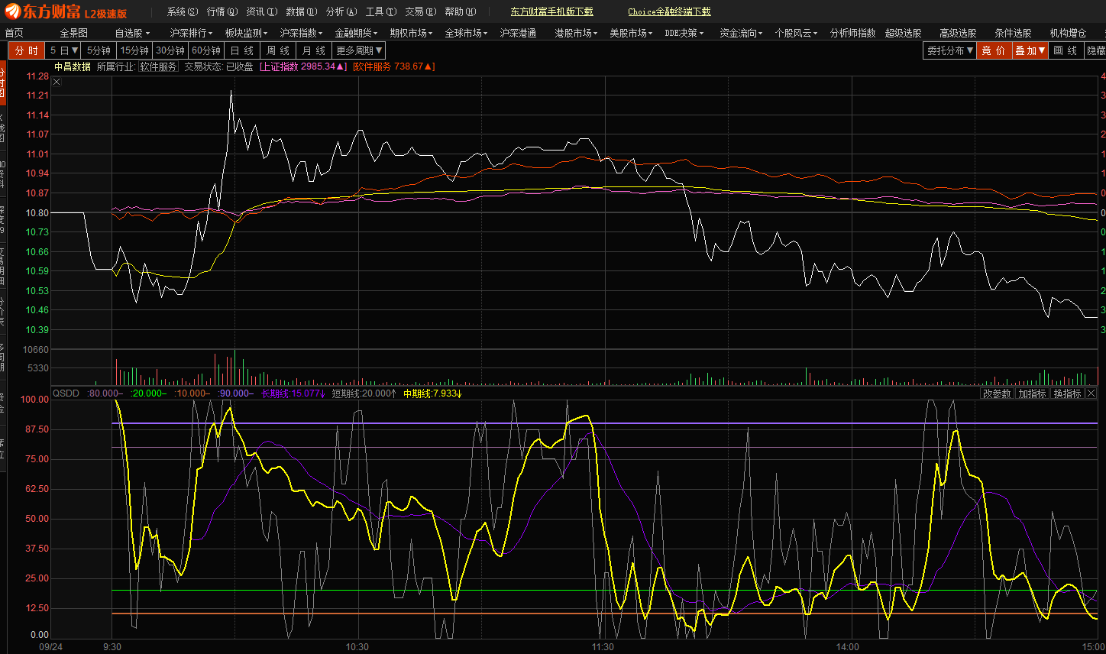Click the 短期线:20.000 legend value
This screenshot has height=654, width=1106.
click(364, 393)
